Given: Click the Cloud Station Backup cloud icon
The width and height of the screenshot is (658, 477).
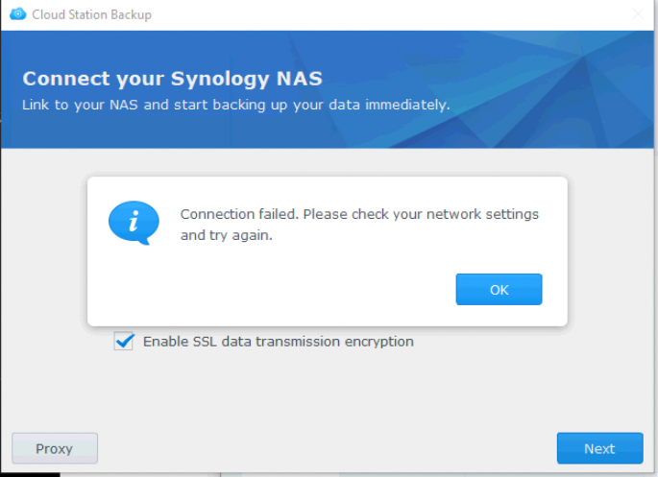Looking at the screenshot, I should pos(16,14).
